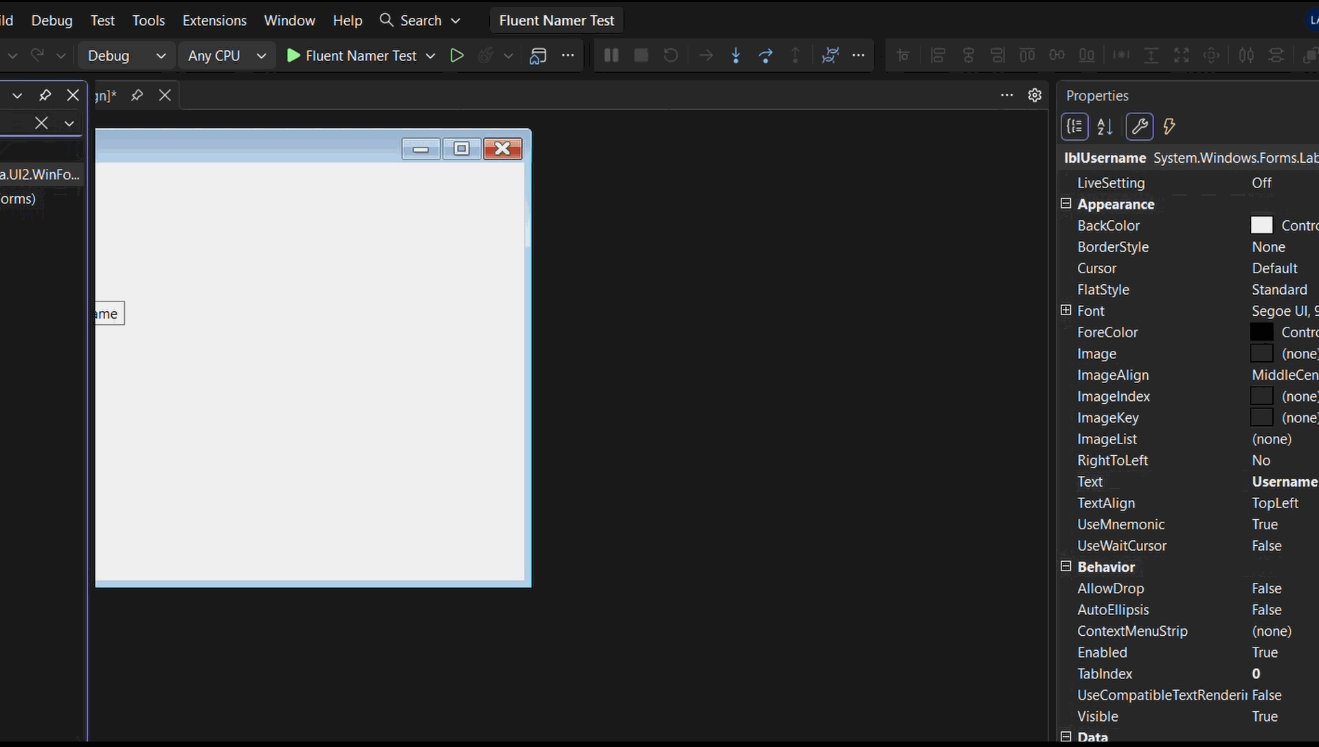
Task: Click the Align Lefts layout icon
Action: coord(938,56)
